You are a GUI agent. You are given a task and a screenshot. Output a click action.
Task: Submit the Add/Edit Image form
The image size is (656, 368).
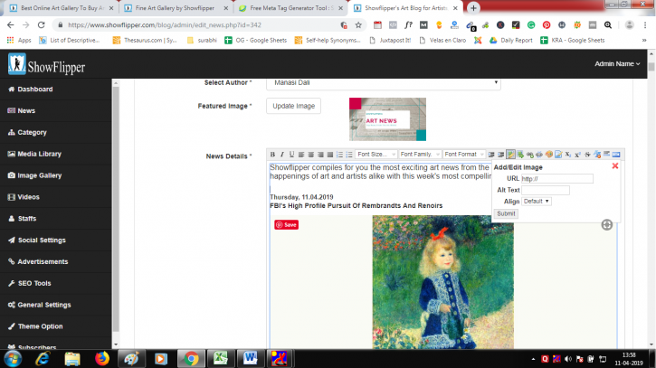506,213
